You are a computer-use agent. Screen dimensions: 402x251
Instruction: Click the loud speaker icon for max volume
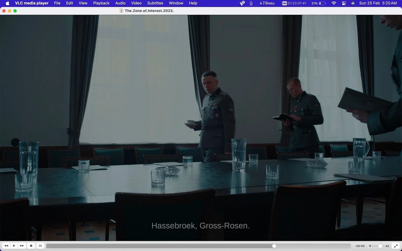click(387, 246)
